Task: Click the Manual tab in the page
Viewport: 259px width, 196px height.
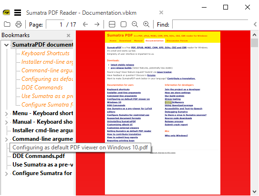Action: 138,41
